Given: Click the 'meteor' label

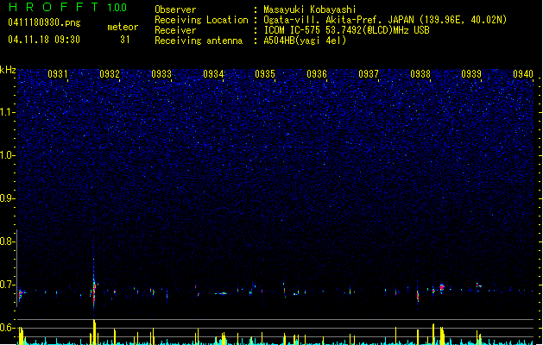Looking at the screenshot, I should [123, 27].
